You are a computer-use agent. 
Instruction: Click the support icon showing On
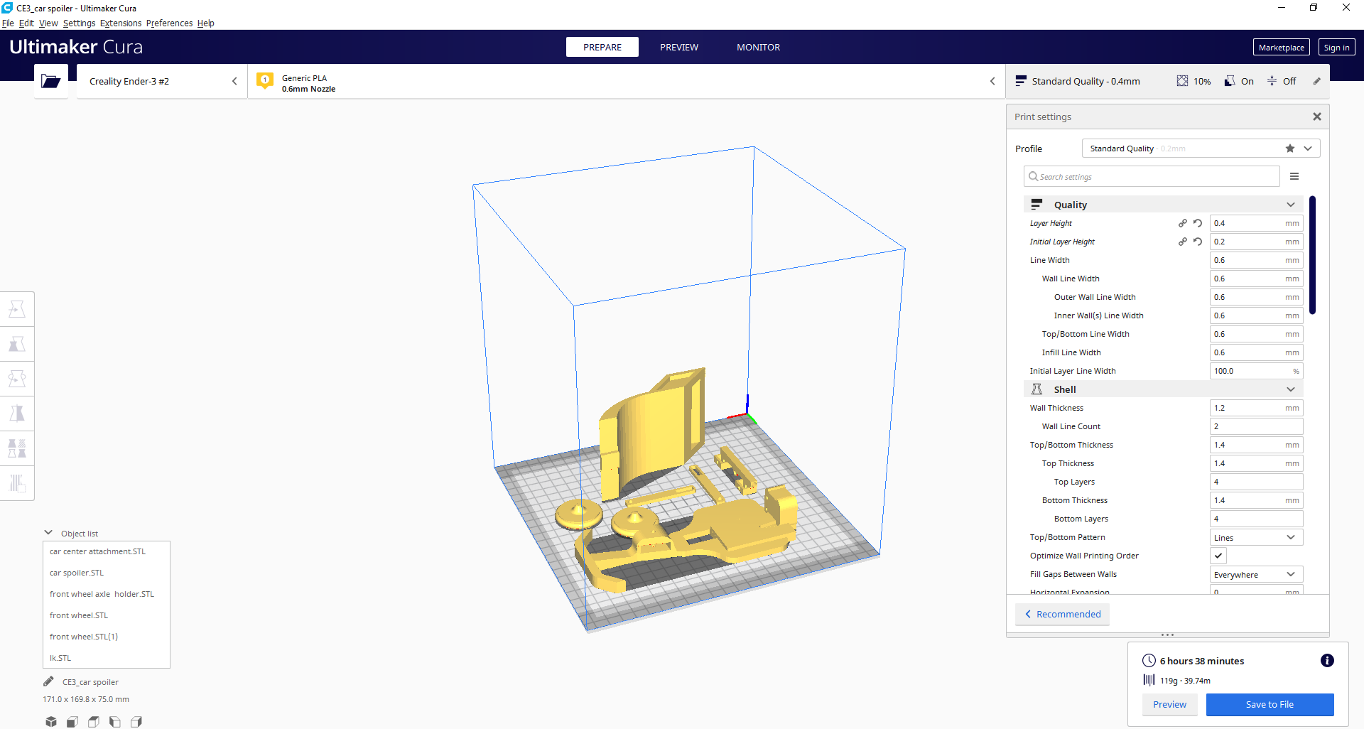click(1230, 81)
